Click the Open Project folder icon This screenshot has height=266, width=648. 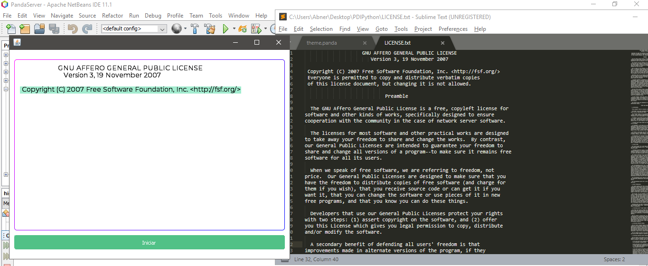[x=39, y=29]
